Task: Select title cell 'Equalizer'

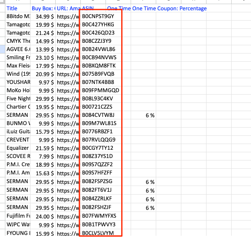Action: [18, 148]
